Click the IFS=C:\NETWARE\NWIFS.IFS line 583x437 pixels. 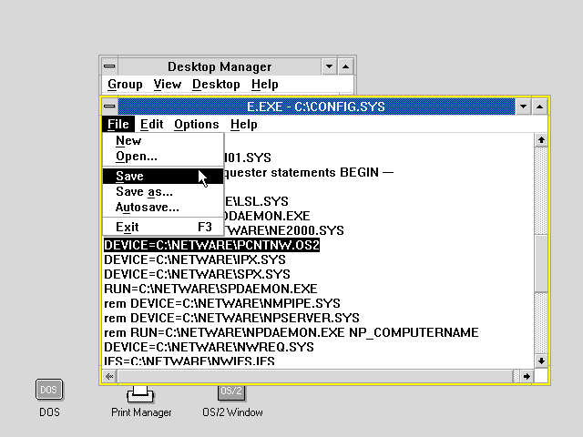point(189,361)
